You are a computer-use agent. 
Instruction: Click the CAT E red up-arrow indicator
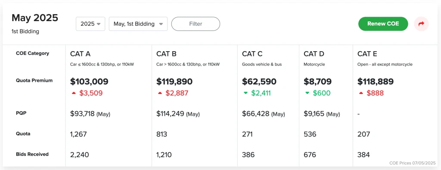361,93
